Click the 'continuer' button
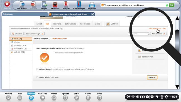 tap(152, 77)
